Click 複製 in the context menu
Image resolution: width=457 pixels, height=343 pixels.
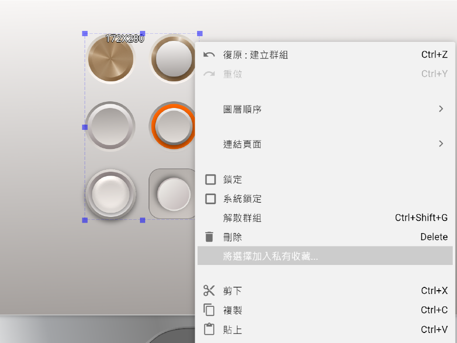point(233,310)
